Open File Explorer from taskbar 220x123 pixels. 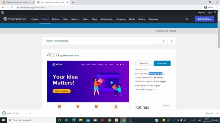[x=81, y=120]
